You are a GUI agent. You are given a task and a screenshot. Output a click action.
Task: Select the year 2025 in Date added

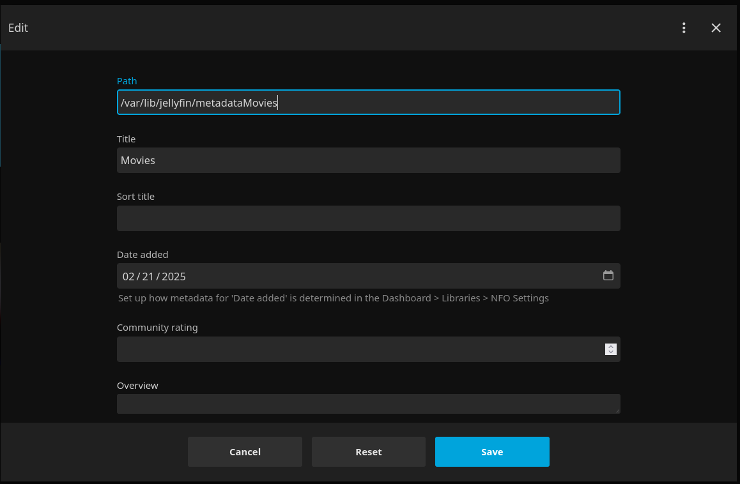(174, 276)
